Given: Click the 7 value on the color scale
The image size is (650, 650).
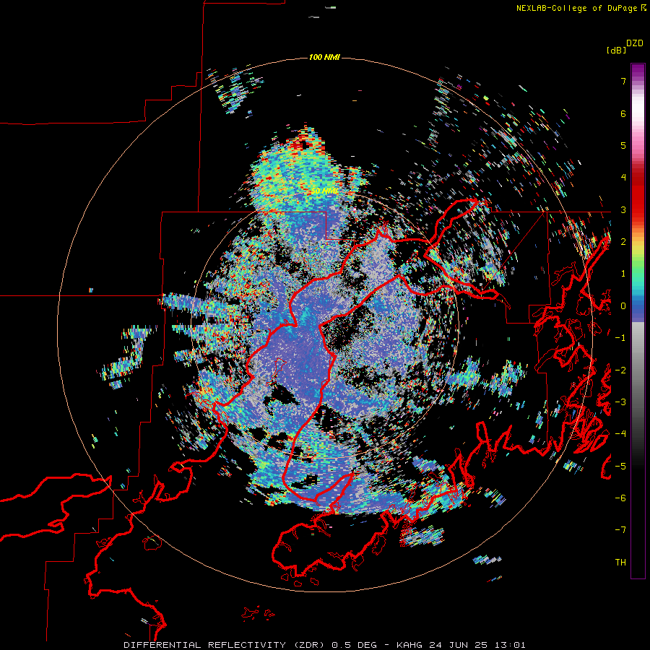Looking at the screenshot, I should click(x=623, y=81).
